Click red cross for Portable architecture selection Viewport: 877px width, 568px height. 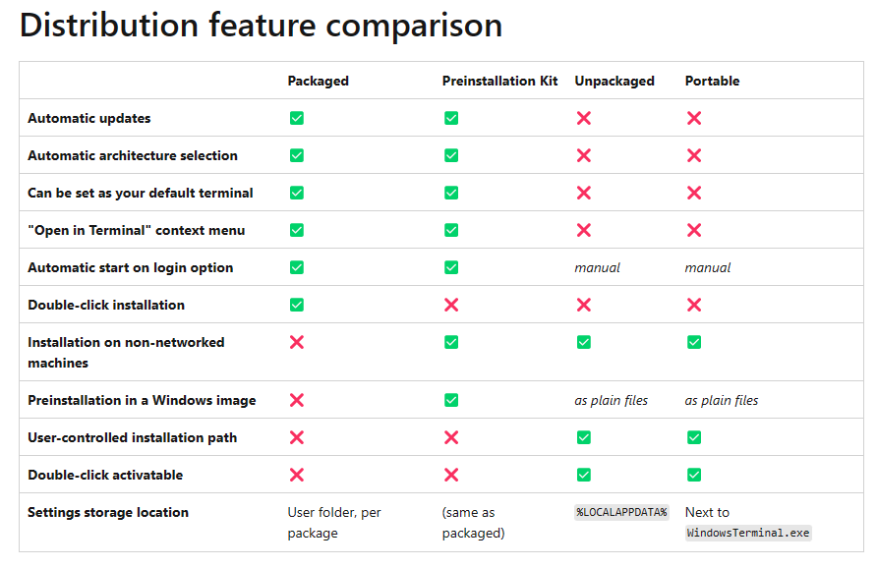pyautogui.click(x=694, y=155)
